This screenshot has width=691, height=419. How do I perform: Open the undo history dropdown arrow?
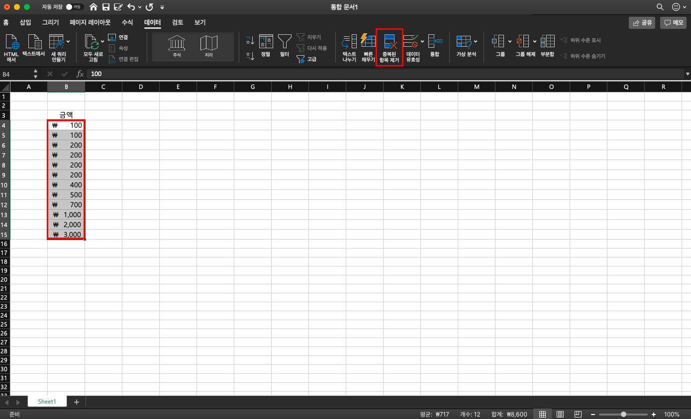point(139,7)
